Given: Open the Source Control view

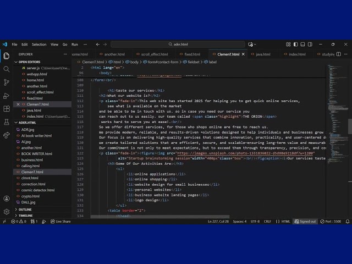Looking at the screenshot, I should [6, 82].
